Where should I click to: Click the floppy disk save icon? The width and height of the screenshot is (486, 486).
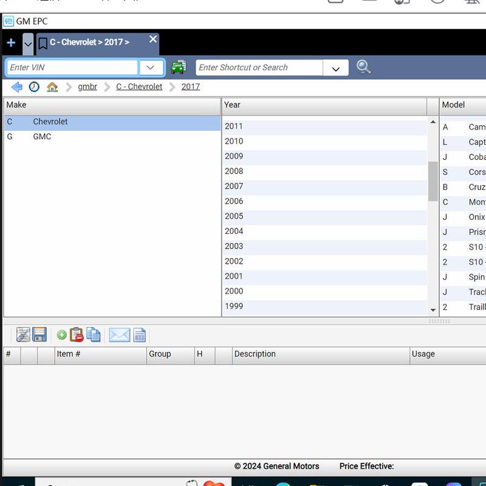(x=39, y=335)
